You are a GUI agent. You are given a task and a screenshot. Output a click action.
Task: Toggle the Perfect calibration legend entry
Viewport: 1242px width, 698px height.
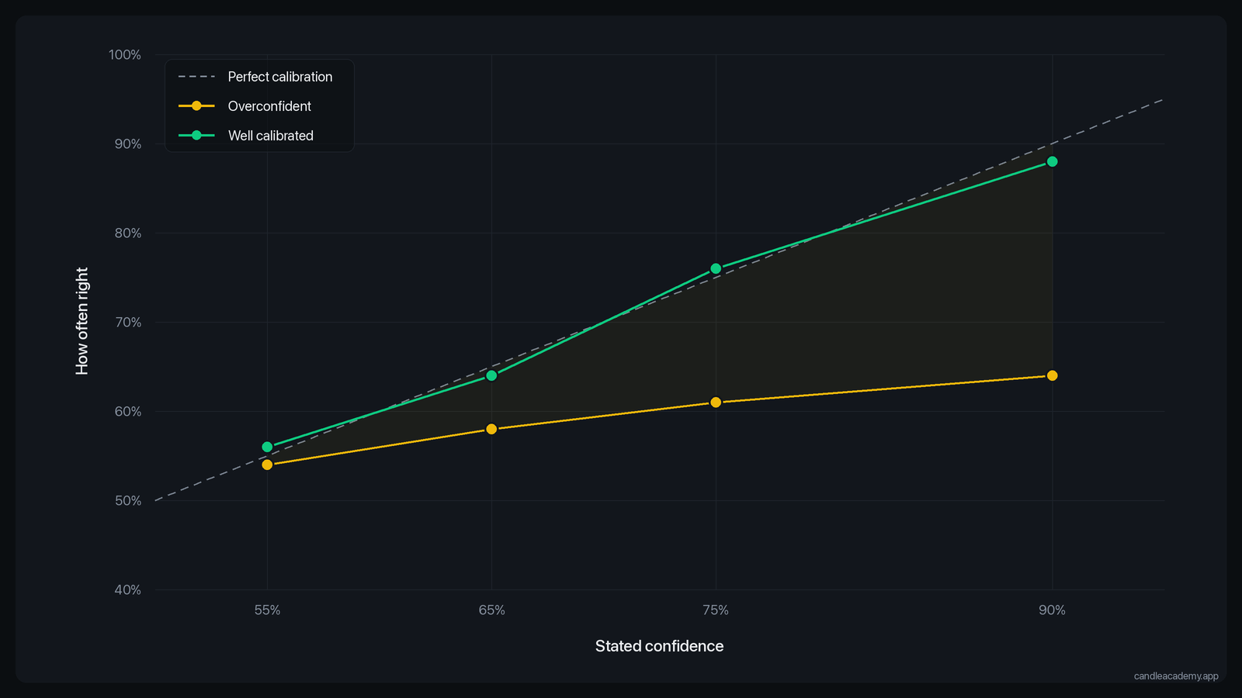(x=255, y=77)
